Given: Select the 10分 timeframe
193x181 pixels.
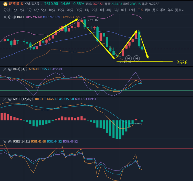Looking at the screenshot, I should 52,10.
